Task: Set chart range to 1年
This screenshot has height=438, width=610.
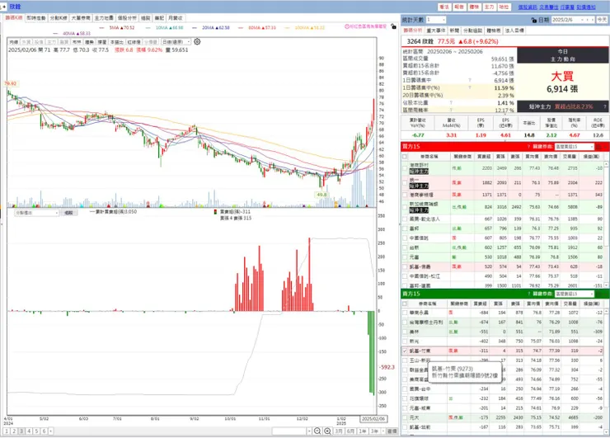Action: (362, 431)
